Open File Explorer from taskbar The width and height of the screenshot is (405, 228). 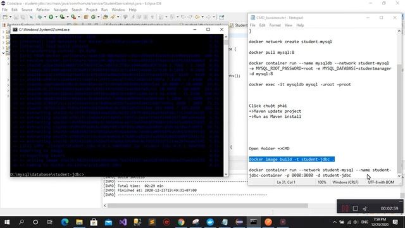pos(79,222)
